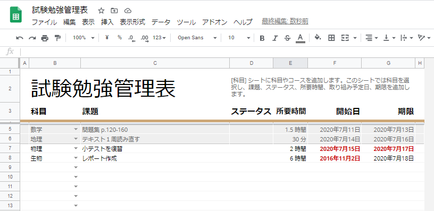Select the 1.5 時間 duration cell
The image size is (434, 211).
coord(290,130)
